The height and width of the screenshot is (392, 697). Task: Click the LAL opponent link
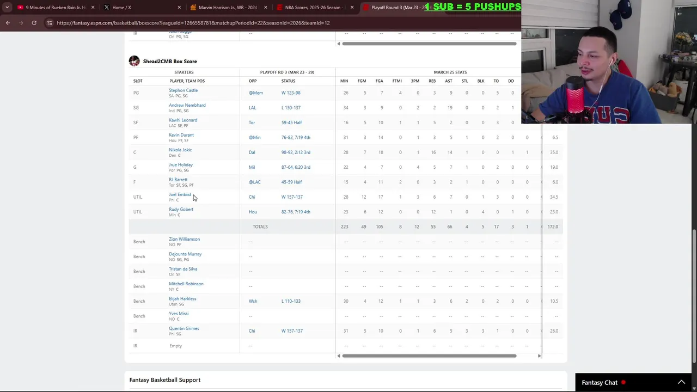tap(252, 108)
